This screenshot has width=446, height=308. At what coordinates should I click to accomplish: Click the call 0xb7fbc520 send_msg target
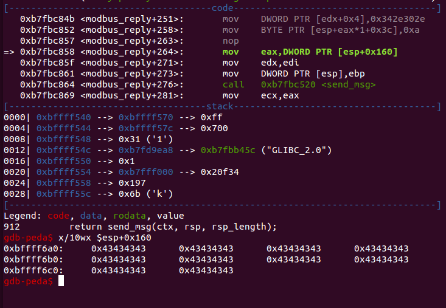coord(318,84)
